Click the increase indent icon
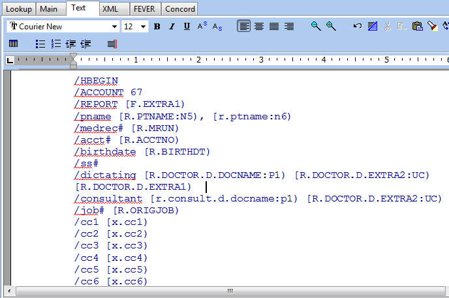This screenshot has width=449, height=298. click(x=70, y=44)
